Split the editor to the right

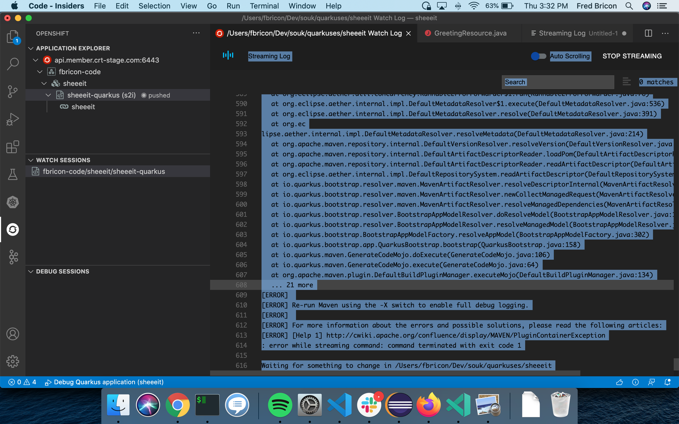point(648,33)
